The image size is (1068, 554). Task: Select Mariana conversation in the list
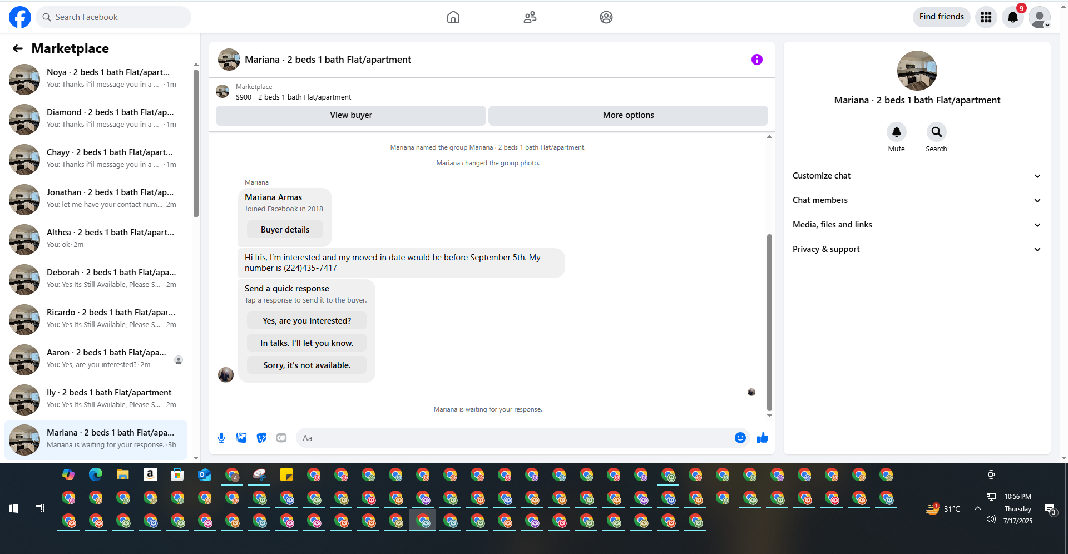click(x=96, y=439)
